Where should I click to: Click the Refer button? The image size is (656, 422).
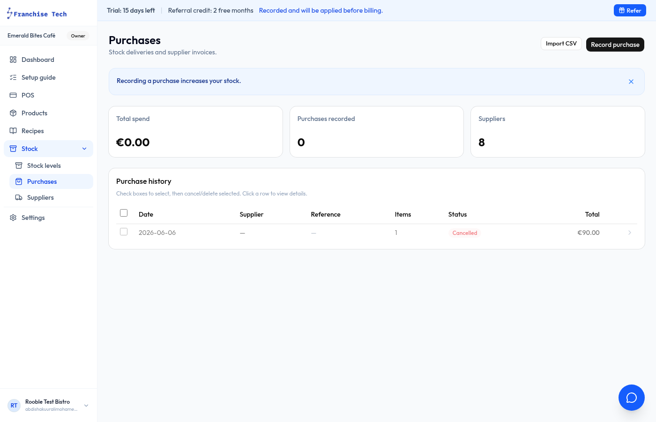click(630, 10)
